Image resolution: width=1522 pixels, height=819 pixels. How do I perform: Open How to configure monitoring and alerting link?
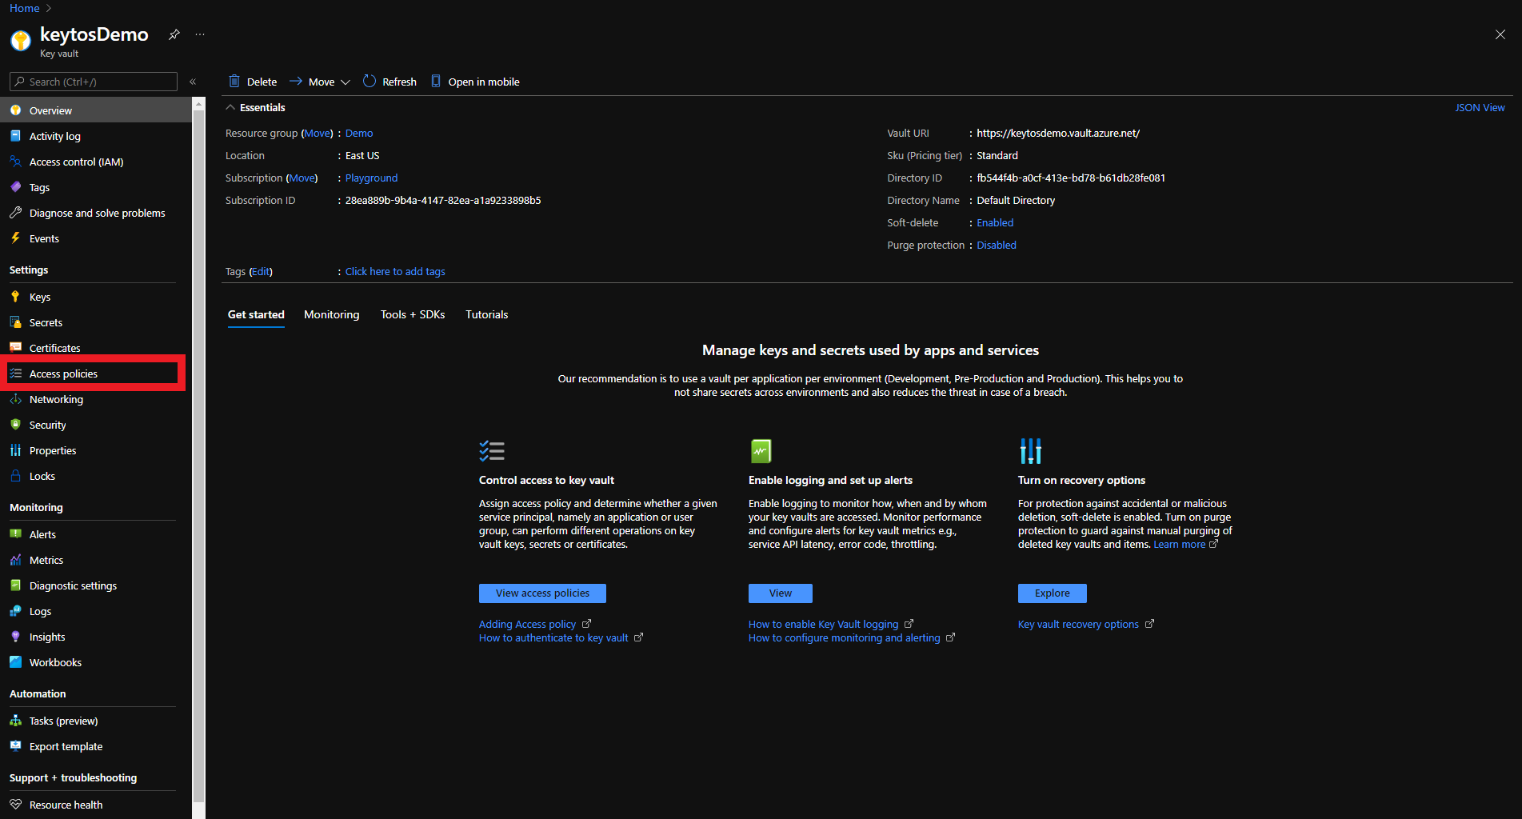[x=851, y=637]
